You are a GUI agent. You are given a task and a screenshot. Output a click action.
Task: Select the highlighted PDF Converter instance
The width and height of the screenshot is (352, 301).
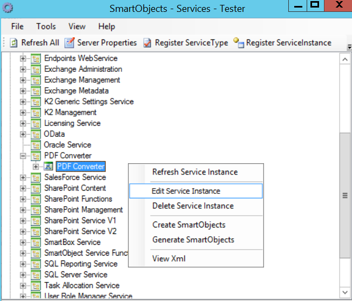81,166
